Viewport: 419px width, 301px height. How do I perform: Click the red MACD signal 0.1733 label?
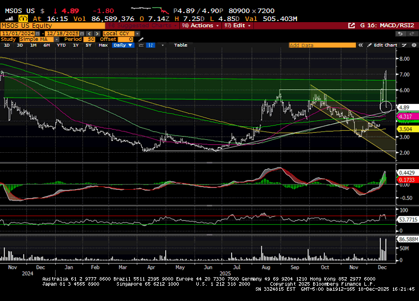[408, 179]
